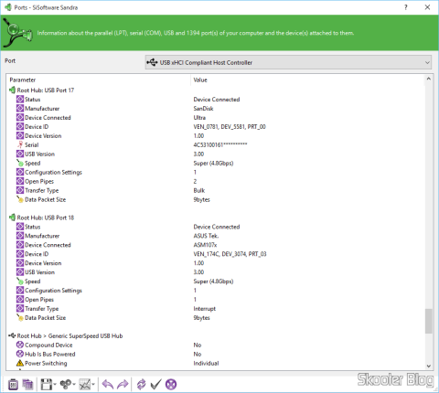Image resolution: width=439 pixels, height=393 pixels.
Task: Click Transfer Type label under Port 17
Action: 42,190
